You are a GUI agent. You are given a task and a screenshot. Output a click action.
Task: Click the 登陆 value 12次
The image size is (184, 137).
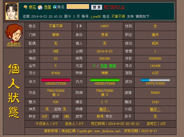(x=155, y=73)
